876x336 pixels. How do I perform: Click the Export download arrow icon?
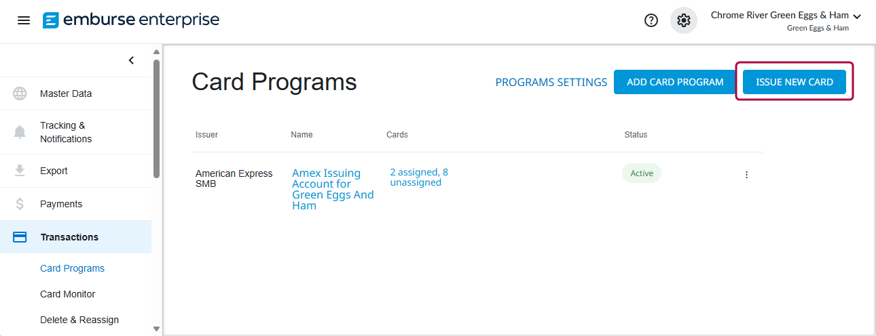click(x=20, y=171)
